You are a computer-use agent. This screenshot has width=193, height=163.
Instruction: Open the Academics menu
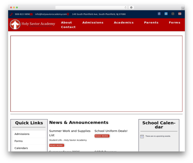124,22
